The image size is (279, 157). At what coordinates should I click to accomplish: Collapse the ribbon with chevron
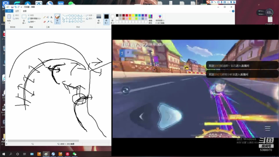click(230, 11)
